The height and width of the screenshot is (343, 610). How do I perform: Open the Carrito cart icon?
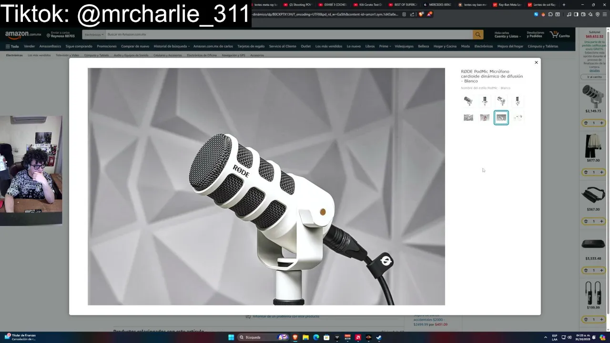(x=560, y=35)
